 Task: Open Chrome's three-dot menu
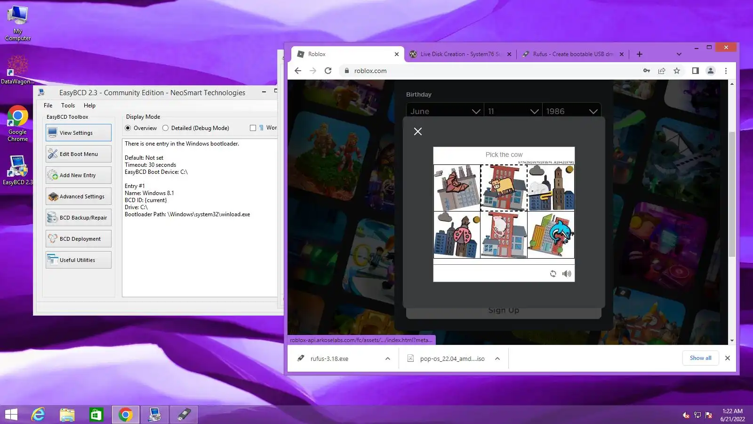[726, 71]
